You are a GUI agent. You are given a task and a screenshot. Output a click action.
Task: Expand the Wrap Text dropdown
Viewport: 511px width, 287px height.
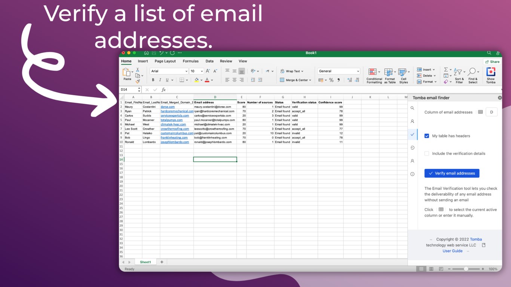click(302, 71)
